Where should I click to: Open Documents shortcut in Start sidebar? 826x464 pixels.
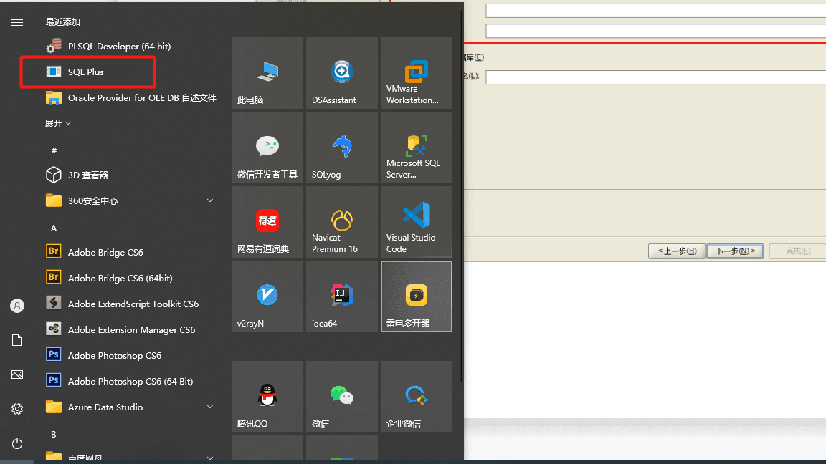click(17, 340)
